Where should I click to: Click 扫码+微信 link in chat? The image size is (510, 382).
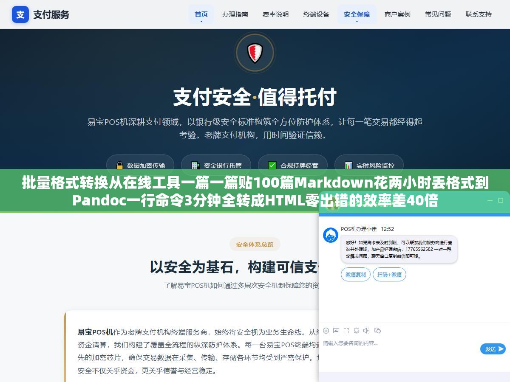tap(389, 275)
